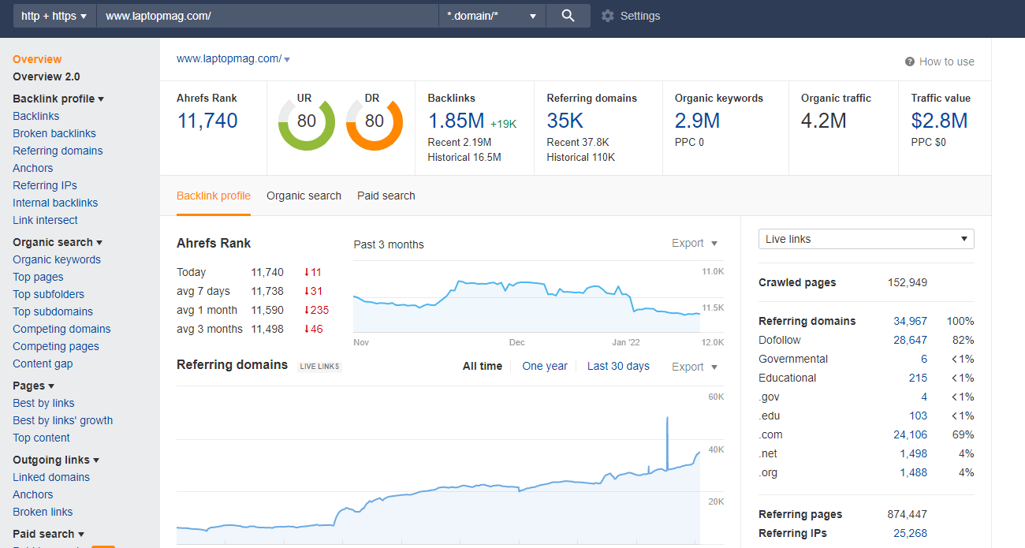1025x548 pixels.
Task: Open Best by links report
Action: click(x=43, y=403)
